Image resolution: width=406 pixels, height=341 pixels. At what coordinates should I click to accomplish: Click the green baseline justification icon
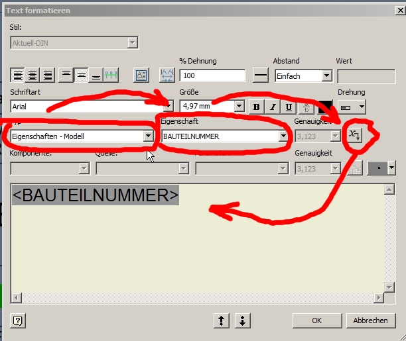click(x=111, y=75)
